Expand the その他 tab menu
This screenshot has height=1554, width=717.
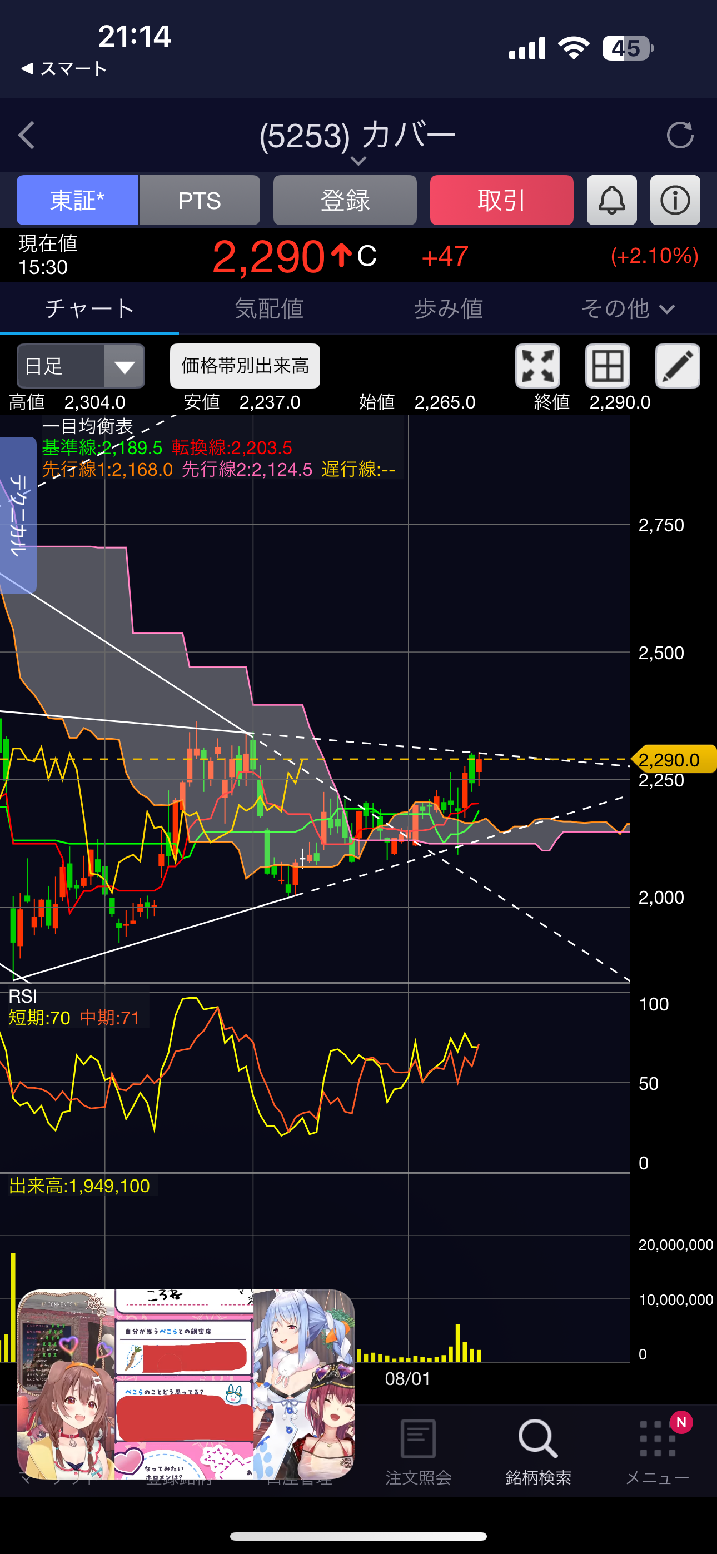coord(627,309)
